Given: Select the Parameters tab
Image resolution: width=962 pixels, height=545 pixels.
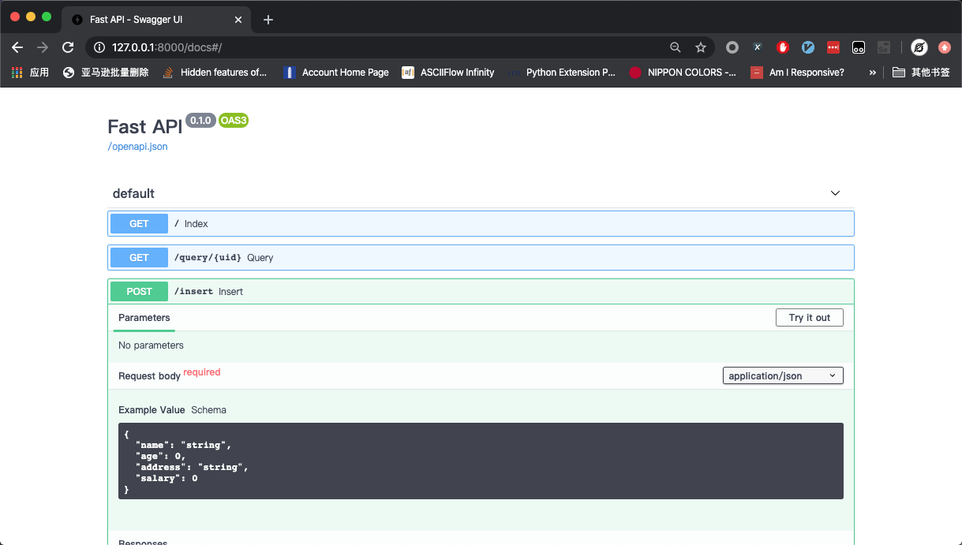Looking at the screenshot, I should [144, 318].
